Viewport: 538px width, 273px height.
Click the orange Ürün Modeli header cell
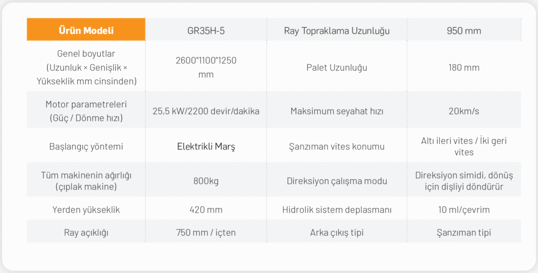[x=86, y=30]
